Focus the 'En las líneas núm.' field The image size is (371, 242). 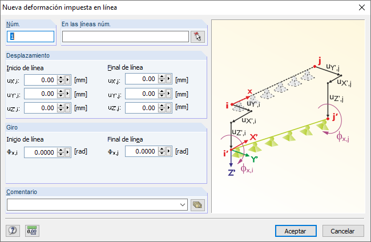[x=125, y=37]
